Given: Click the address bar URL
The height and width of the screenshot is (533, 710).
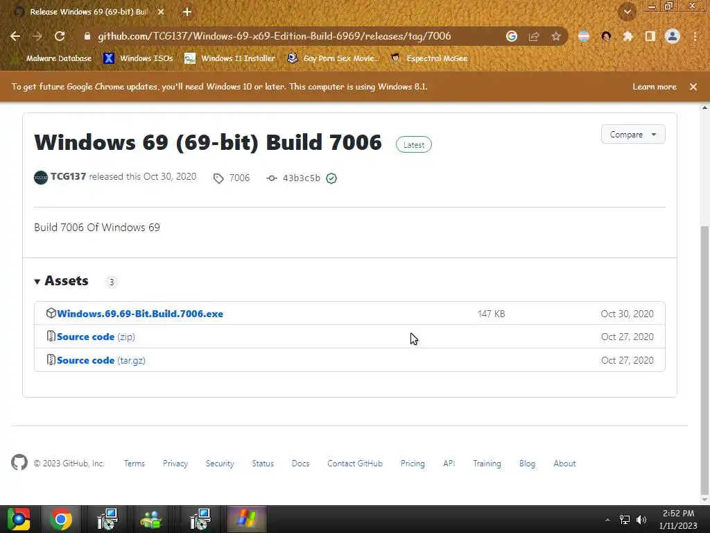Looking at the screenshot, I should pos(275,36).
